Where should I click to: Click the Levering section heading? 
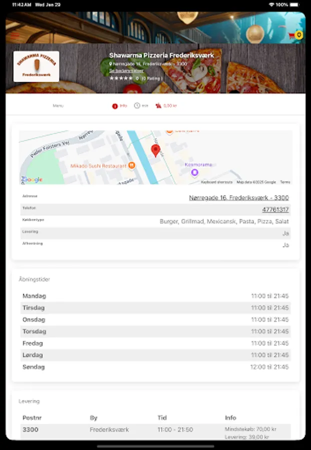pyautogui.click(x=29, y=401)
